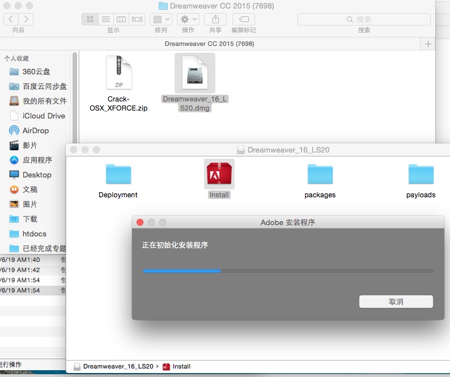450x377 pixels.
Task: Open iCloud Drive in the sidebar
Action: (x=37, y=116)
